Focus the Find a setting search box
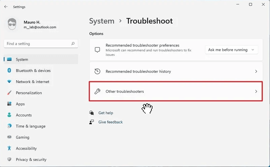The image size is (270, 167). (37, 44)
